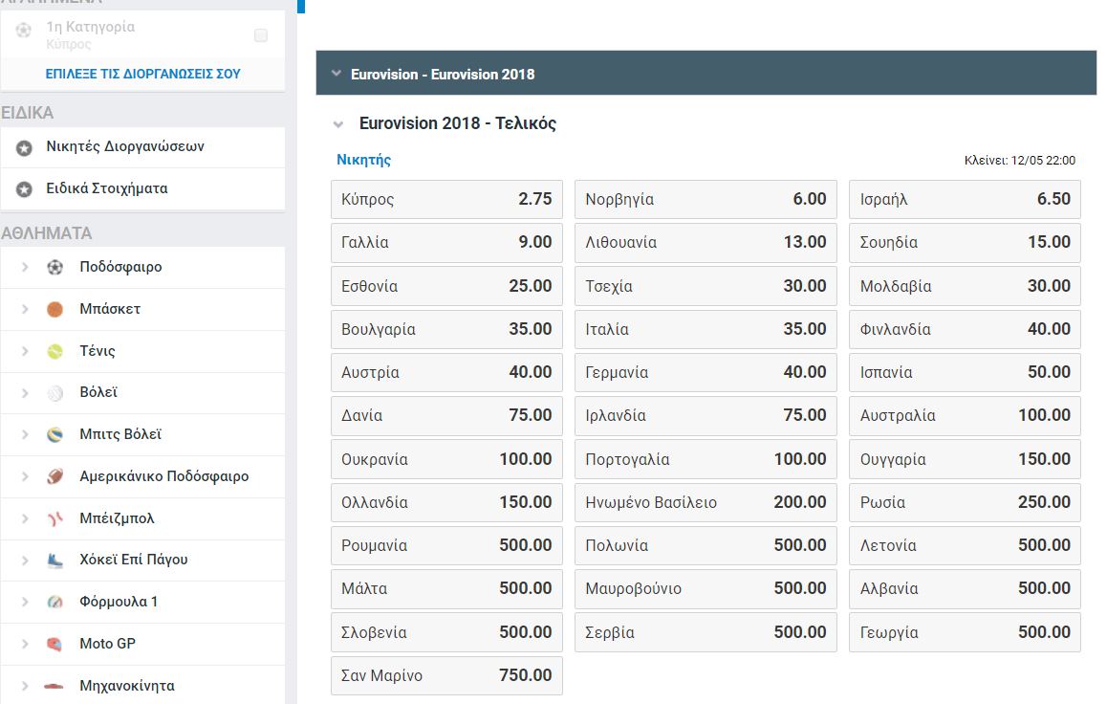Click the star icon beside Νικητές Διοργανώσεων
Image resolution: width=1107 pixels, height=704 pixels.
[24, 147]
